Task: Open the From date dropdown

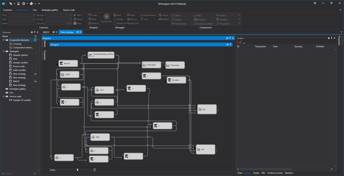Action: [34, 15]
